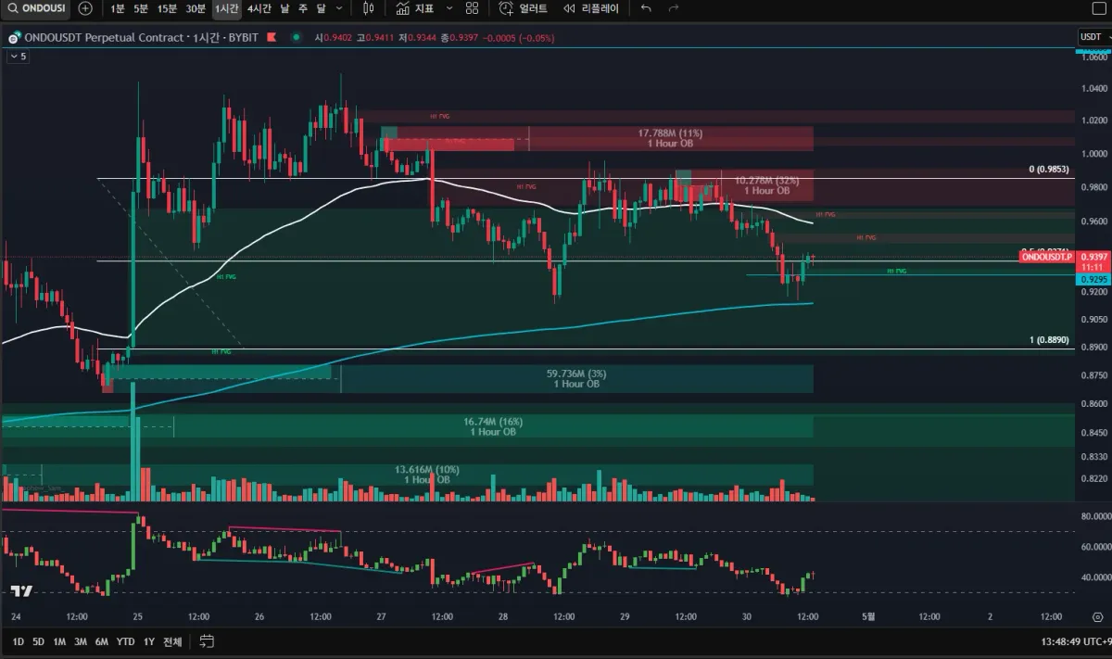Click the 16.74M (16%) 1 Hour OB label

point(493,426)
